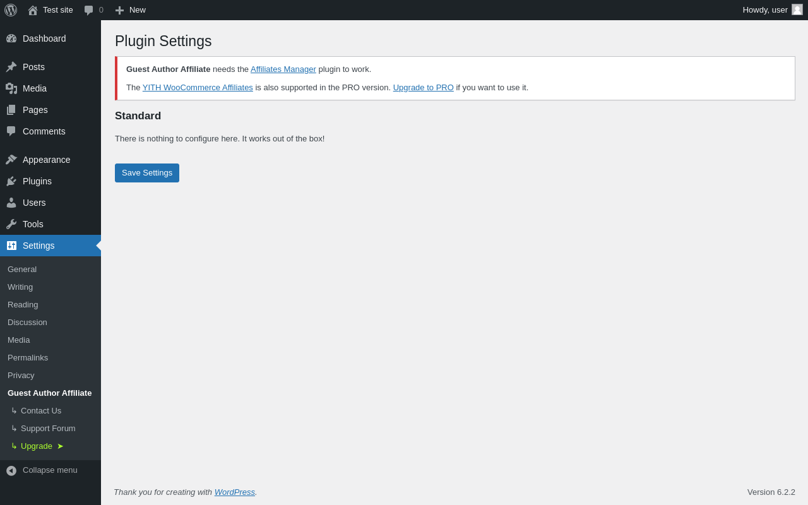Click the user avatar in admin bar
This screenshot has width=808, height=505.
click(797, 9)
